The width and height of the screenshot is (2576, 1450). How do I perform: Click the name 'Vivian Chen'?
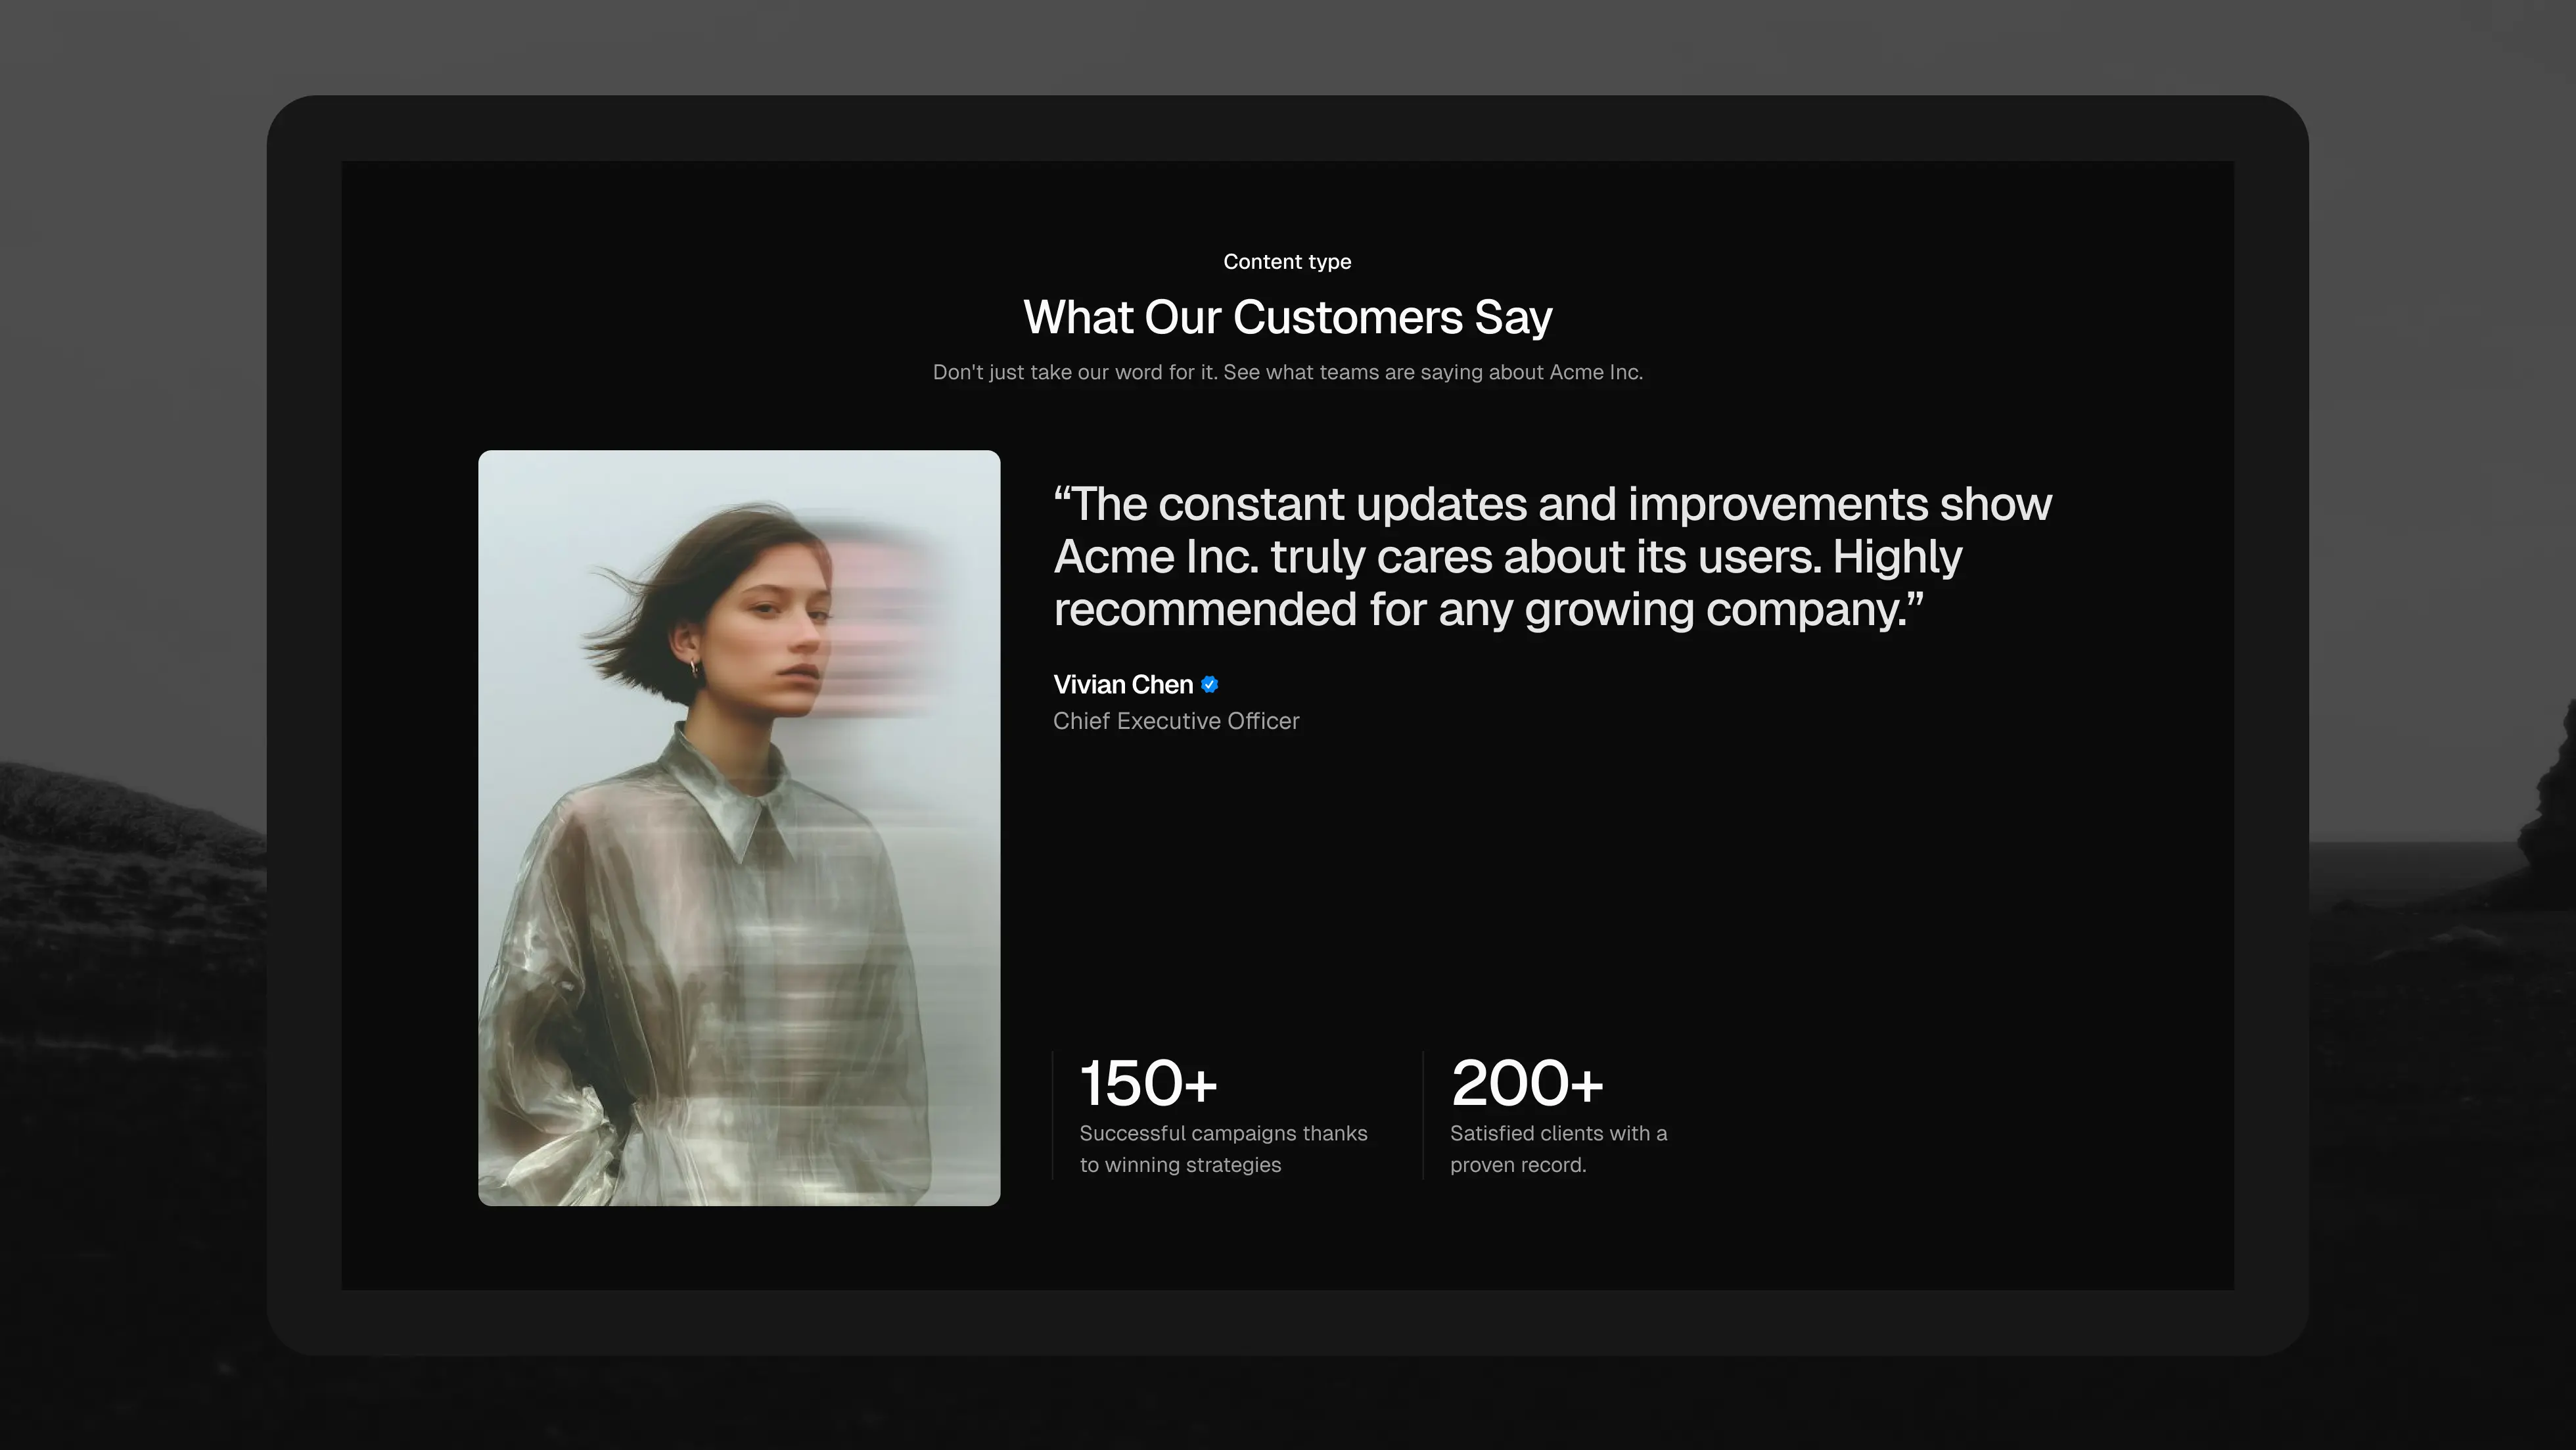(x=1123, y=685)
